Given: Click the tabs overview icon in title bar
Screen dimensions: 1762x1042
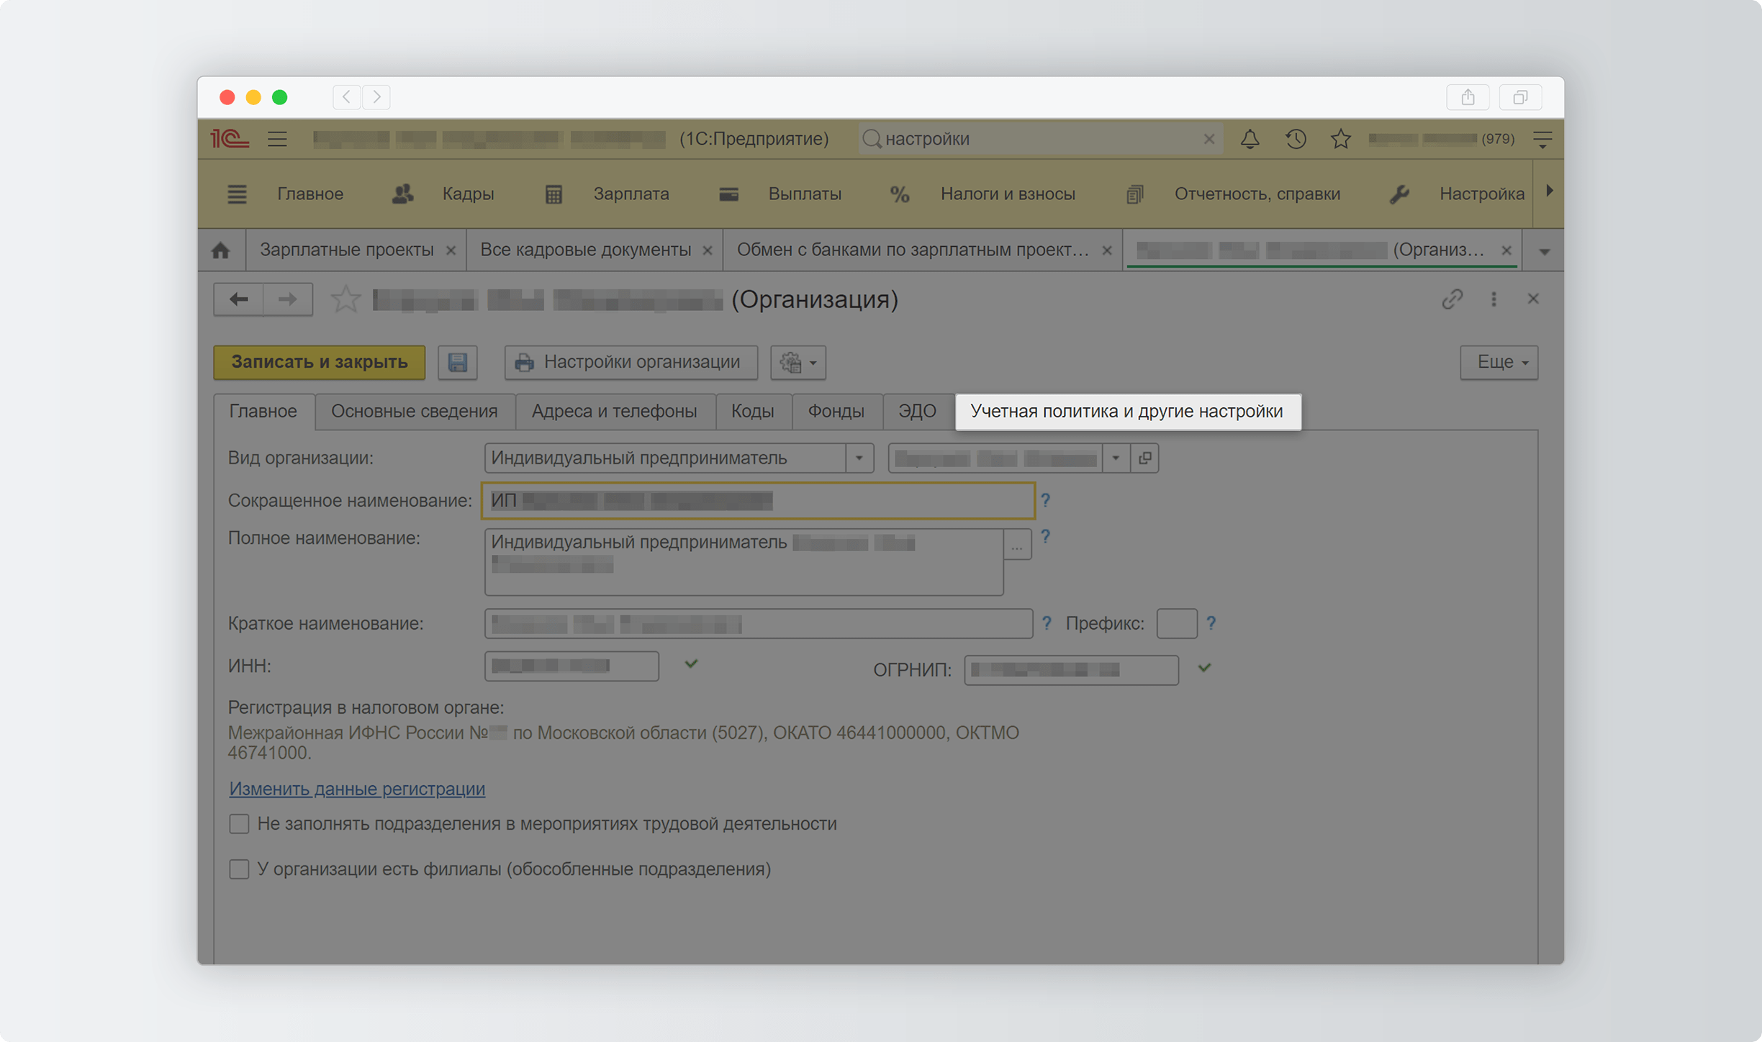Looking at the screenshot, I should tap(1520, 96).
